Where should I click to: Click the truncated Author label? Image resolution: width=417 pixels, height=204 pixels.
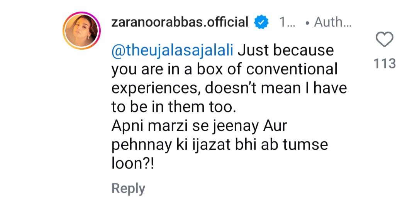coord(332,23)
